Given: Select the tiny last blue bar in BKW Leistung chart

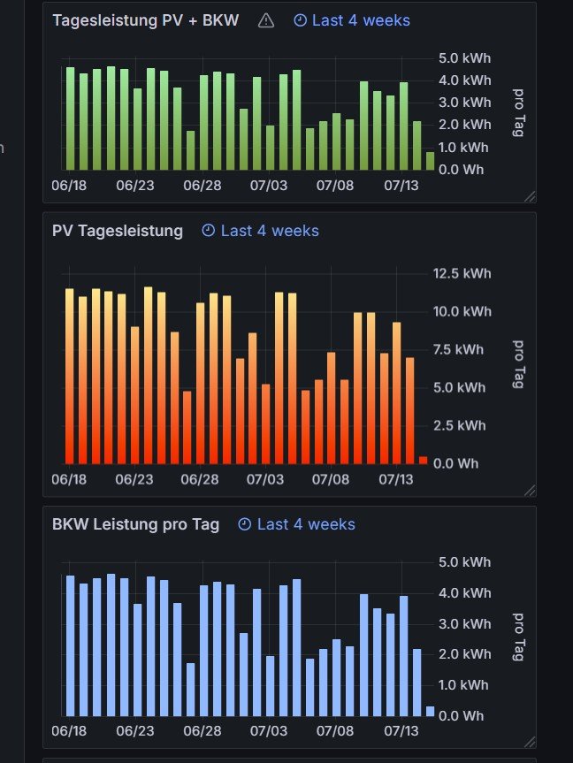Looking at the screenshot, I should click(430, 711).
